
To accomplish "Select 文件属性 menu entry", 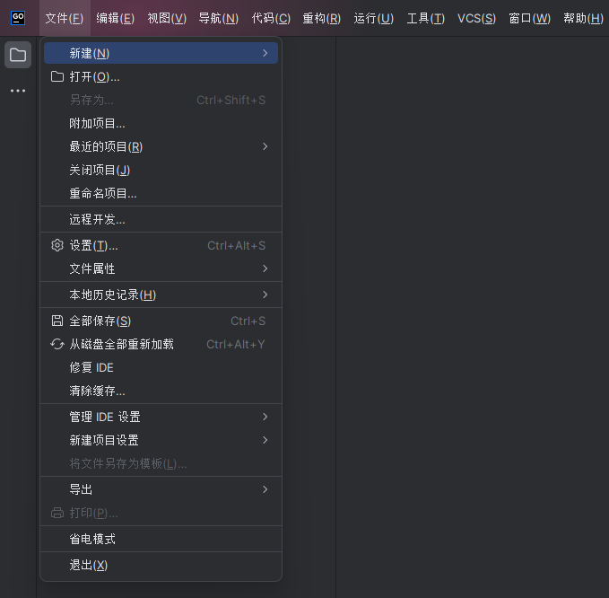I will 161,268.
